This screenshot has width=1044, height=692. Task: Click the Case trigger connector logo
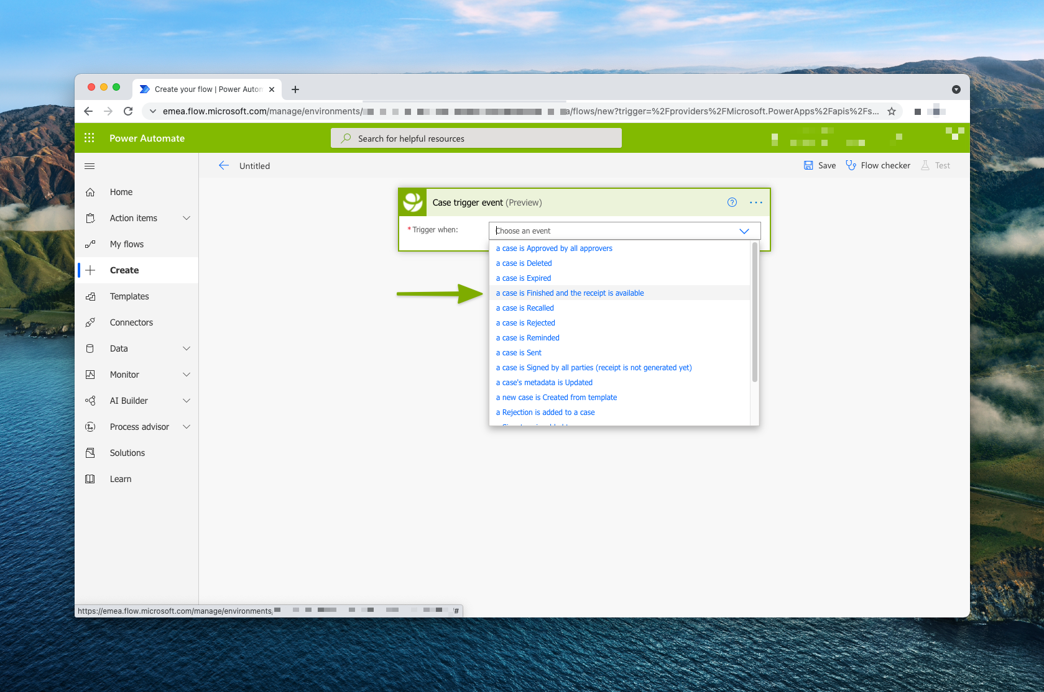pyautogui.click(x=413, y=202)
